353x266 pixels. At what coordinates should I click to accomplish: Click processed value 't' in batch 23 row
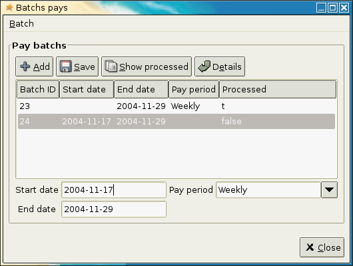[223, 106]
